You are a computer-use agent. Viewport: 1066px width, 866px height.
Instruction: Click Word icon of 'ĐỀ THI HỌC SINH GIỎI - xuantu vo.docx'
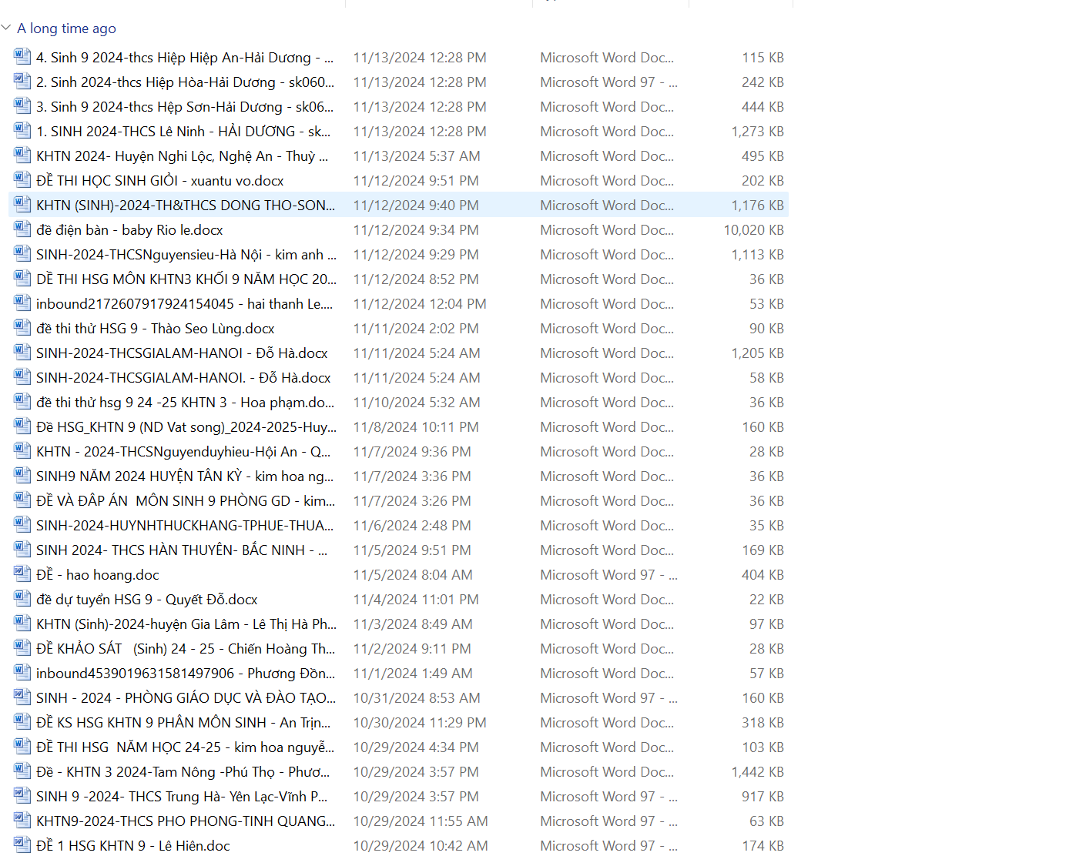coord(22,180)
